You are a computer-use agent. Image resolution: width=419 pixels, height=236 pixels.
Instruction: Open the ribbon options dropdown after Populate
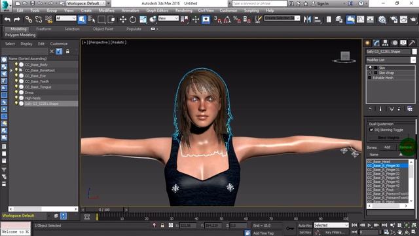click(155, 29)
